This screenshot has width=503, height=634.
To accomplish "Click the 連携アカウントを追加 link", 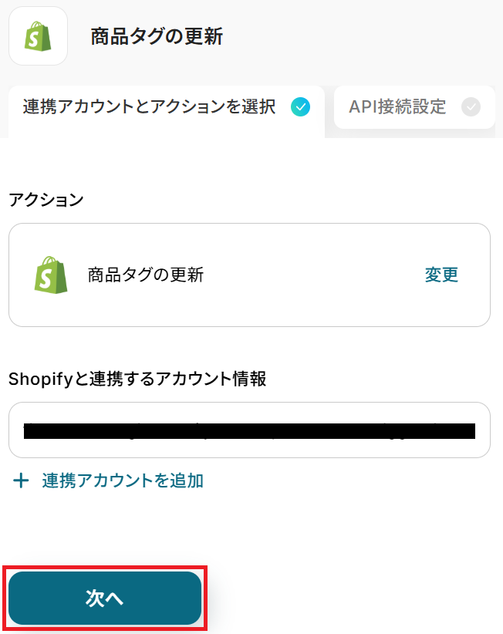I will 123,481.
